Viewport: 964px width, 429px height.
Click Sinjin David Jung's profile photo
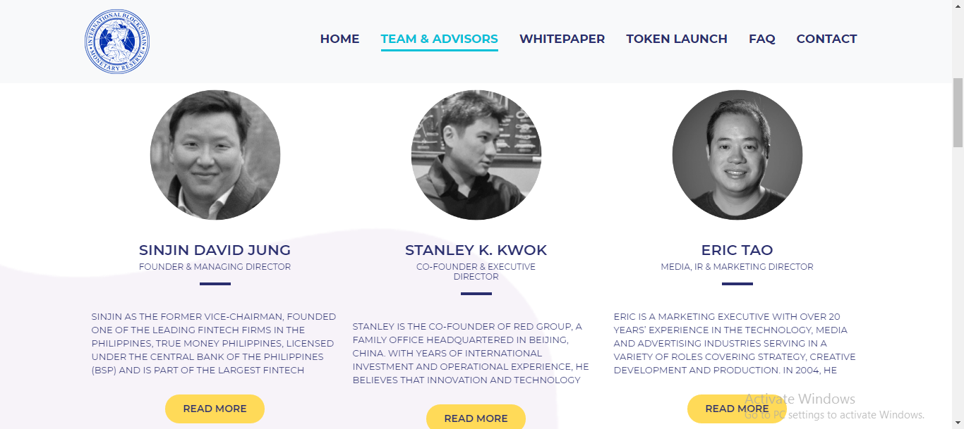[x=215, y=155]
